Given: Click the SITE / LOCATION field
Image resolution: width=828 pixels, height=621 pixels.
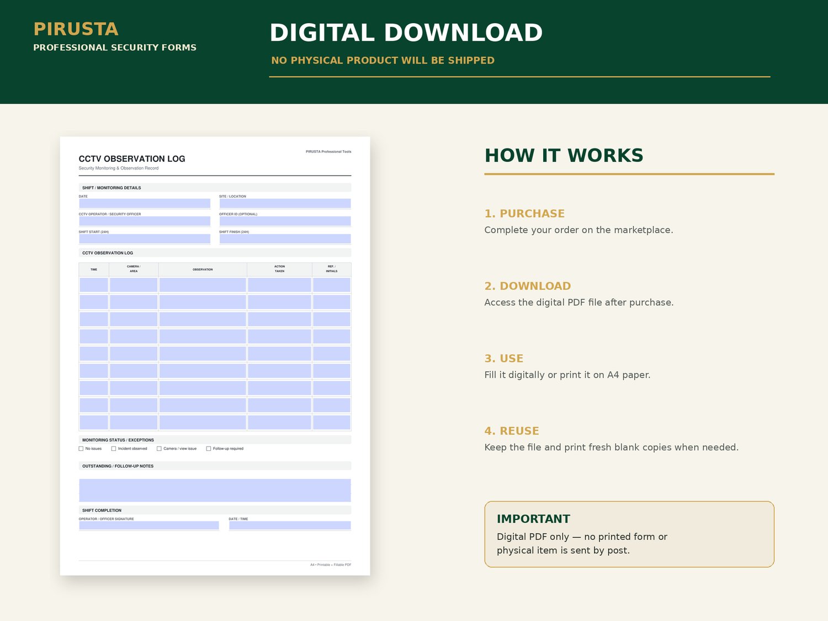Looking at the screenshot, I should 285,203.
